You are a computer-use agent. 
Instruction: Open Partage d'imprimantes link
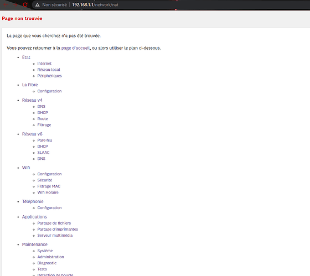tap(58, 230)
